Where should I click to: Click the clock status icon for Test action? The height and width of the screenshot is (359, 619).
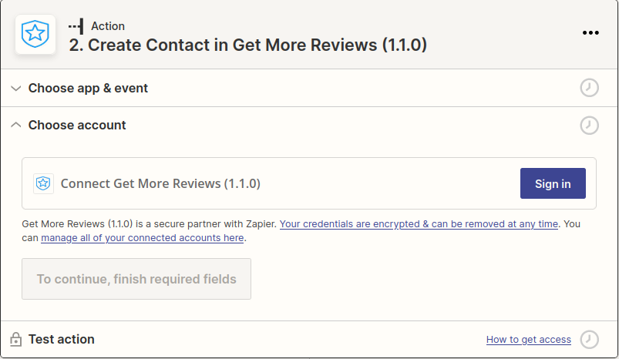pyautogui.click(x=589, y=339)
